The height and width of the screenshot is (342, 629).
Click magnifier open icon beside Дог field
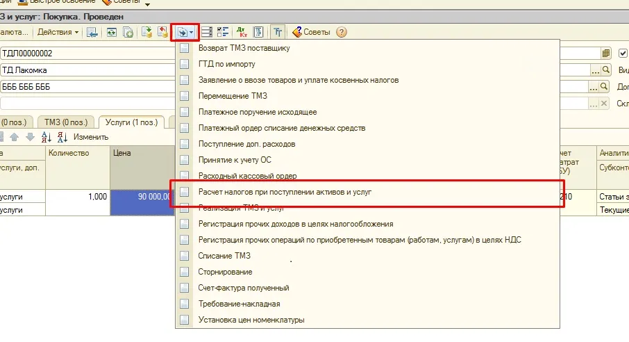click(x=604, y=87)
